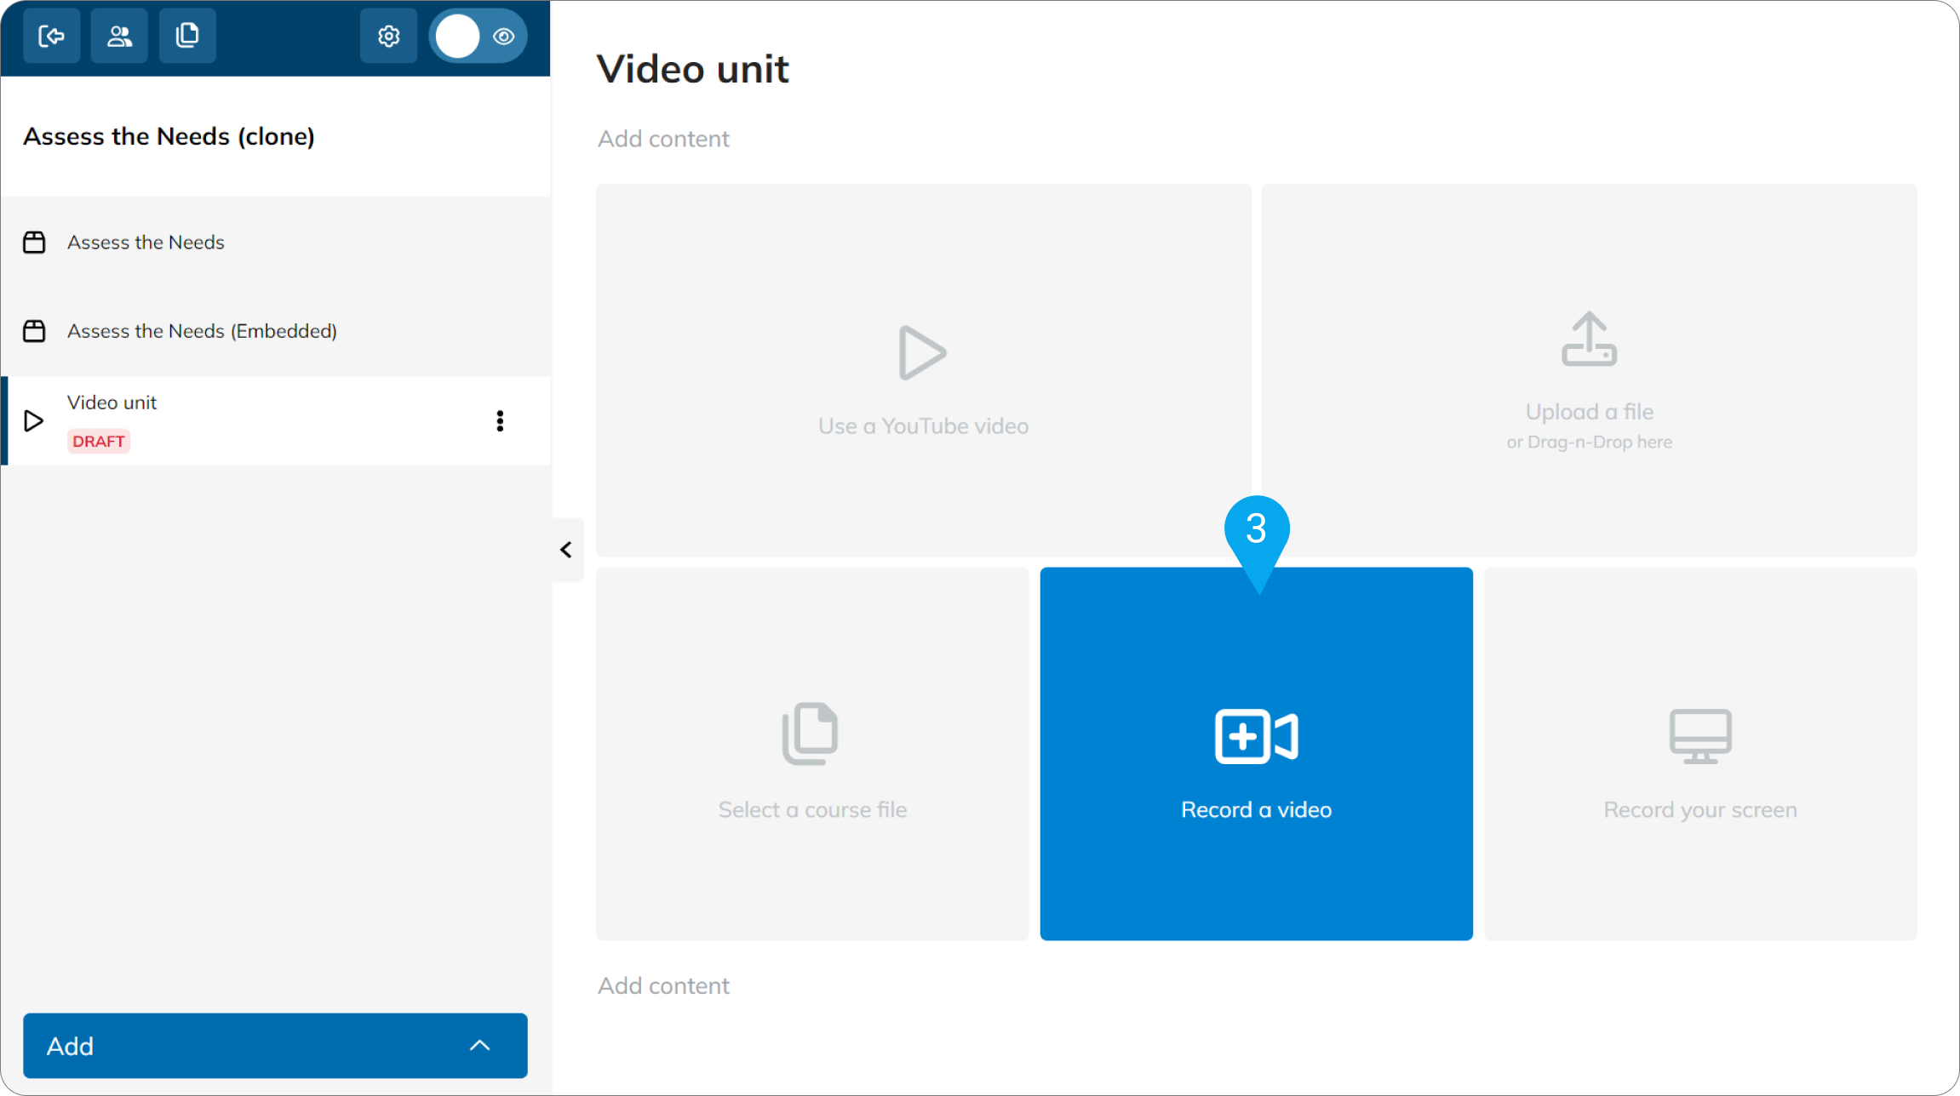Click the upload arrow icon
Viewport: 1960px width, 1096px height.
tap(1590, 339)
